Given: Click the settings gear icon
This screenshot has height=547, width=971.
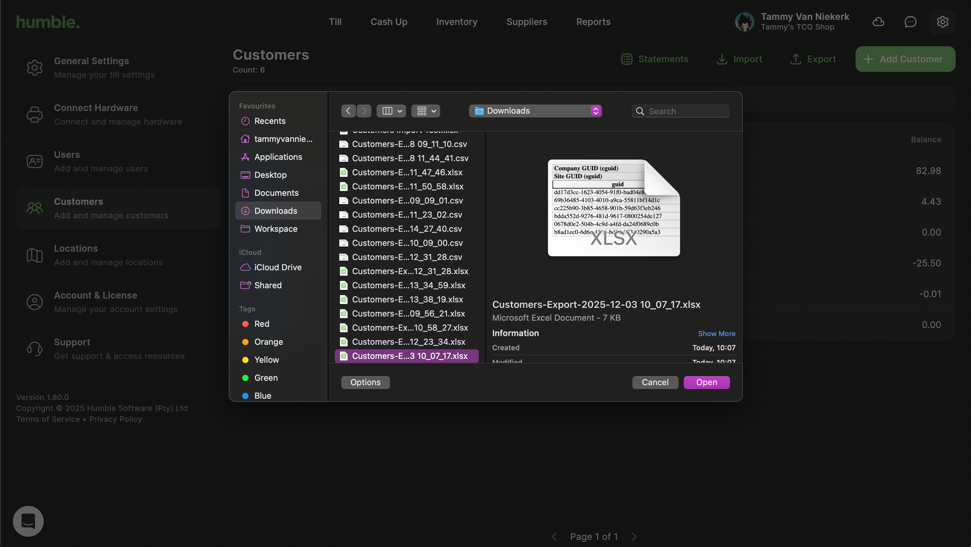Looking at the screenshot, I should [942, 22].
